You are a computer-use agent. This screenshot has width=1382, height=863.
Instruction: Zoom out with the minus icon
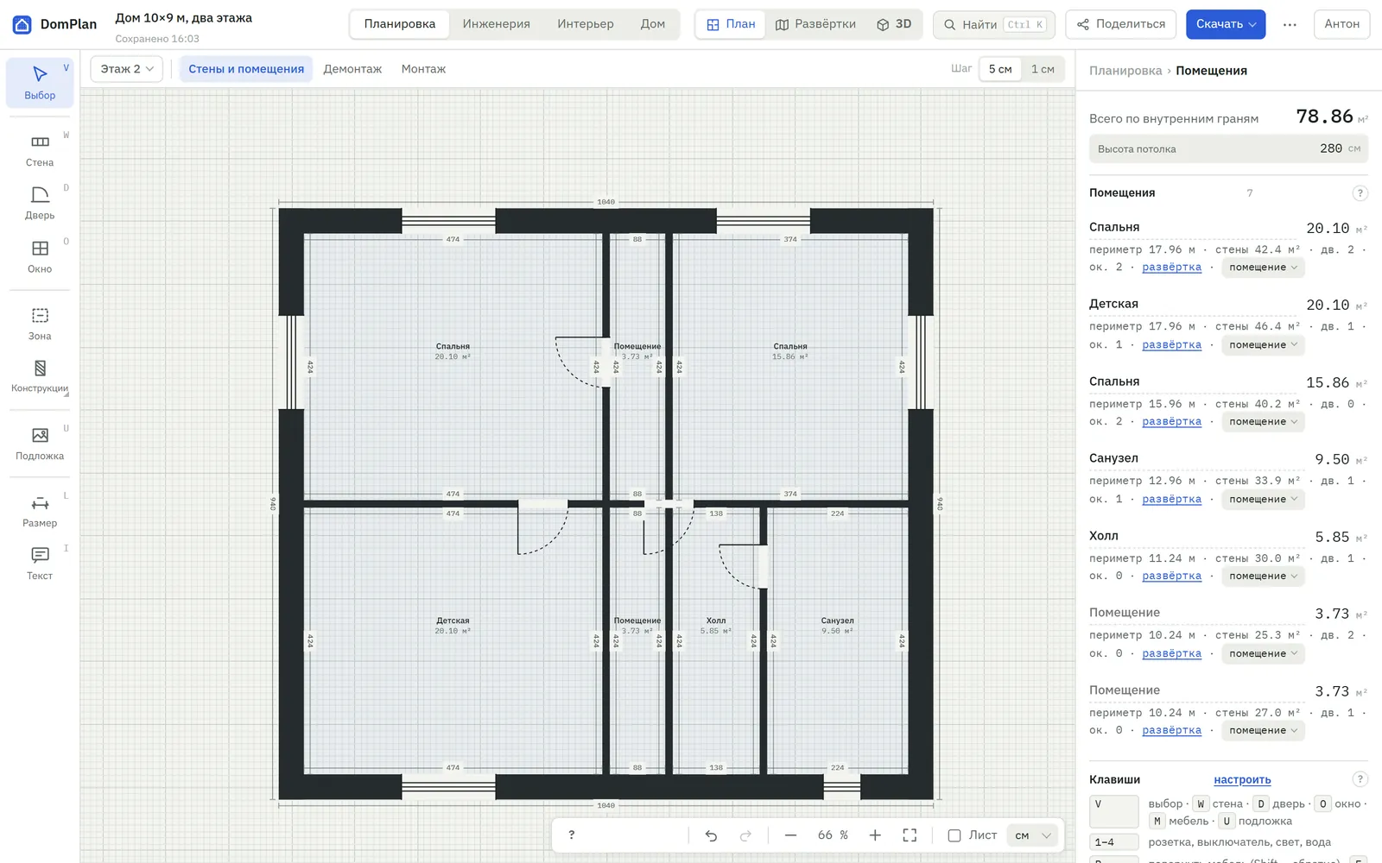[x=790, y=835]
